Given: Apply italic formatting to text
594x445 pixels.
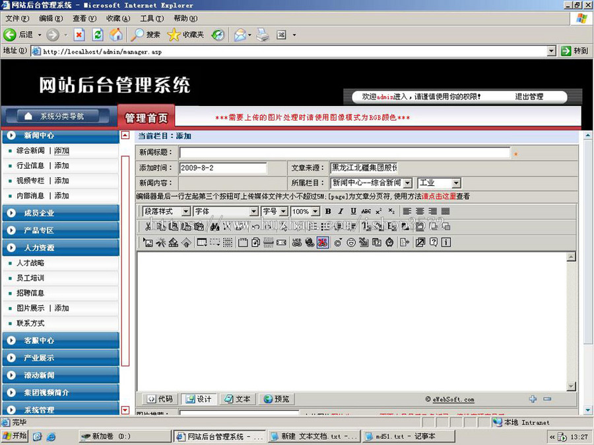Looking at the screenshot, I should point(341,212).
